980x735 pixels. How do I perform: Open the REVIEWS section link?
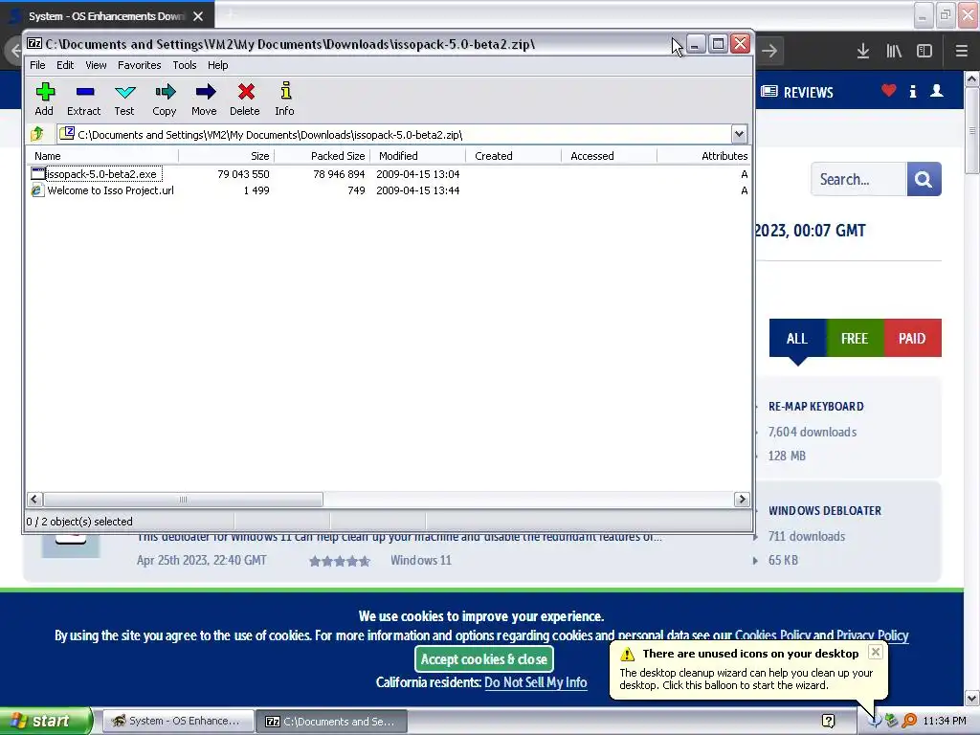pos(797,93)
